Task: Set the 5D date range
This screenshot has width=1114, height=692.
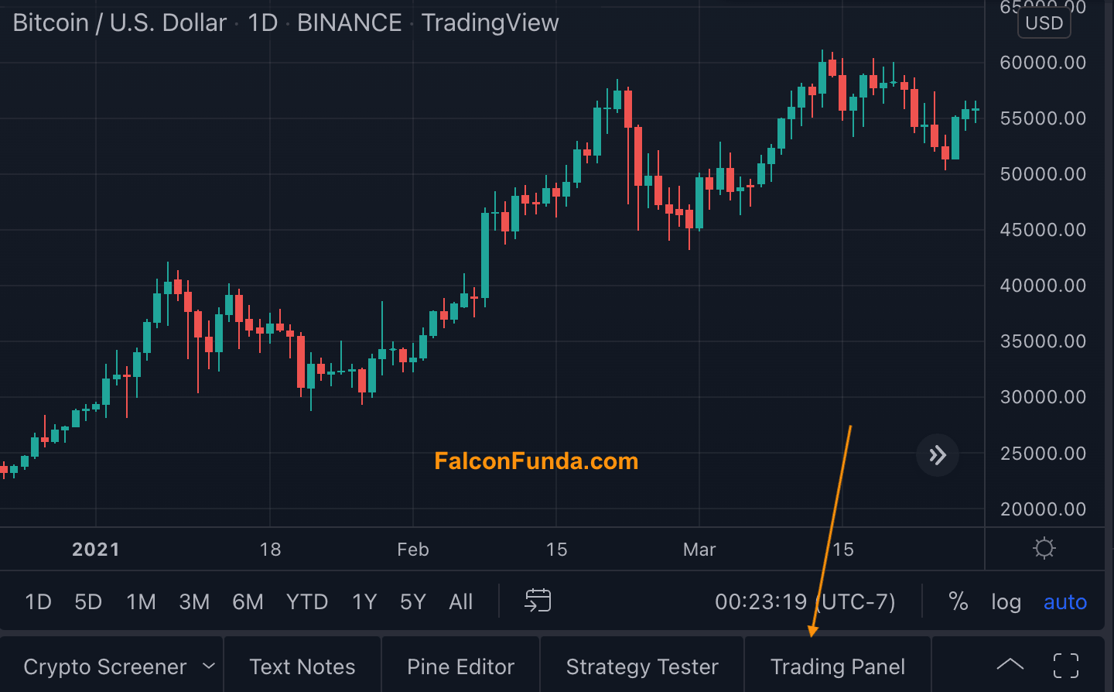Action: [x=88, y=601]
